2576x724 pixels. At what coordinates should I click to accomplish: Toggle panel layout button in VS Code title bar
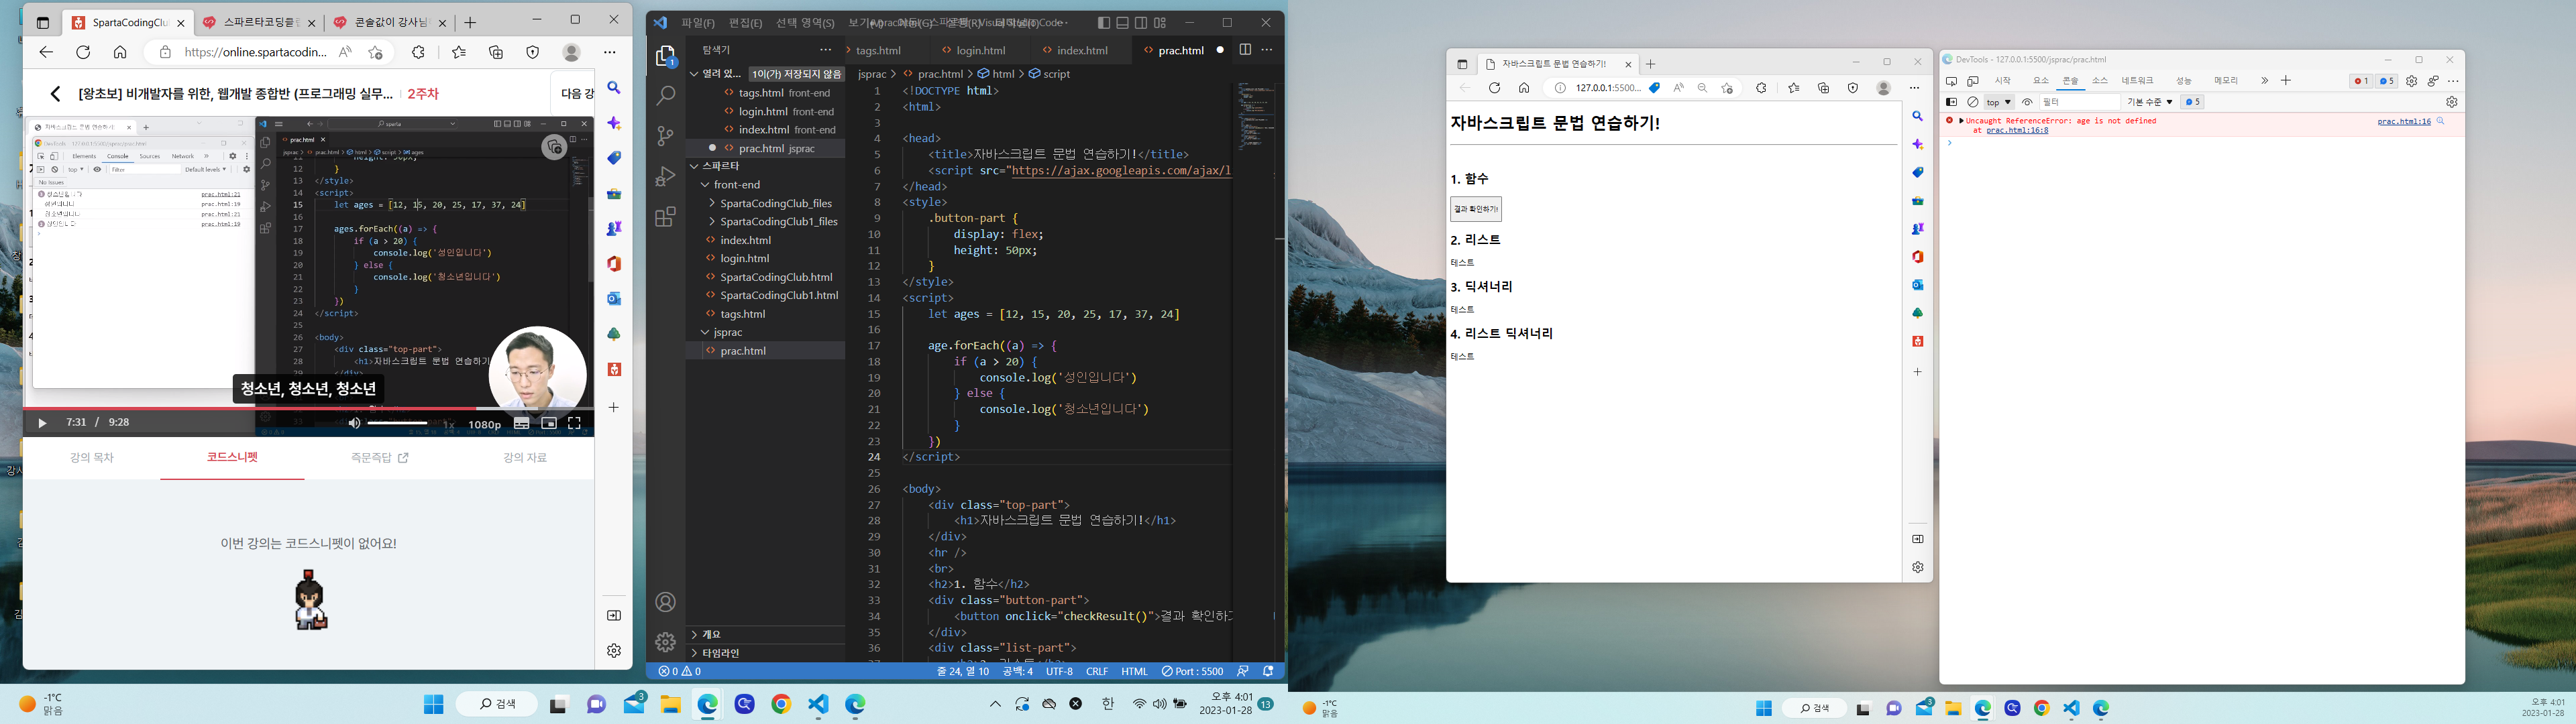click(x=1122, y=23)
